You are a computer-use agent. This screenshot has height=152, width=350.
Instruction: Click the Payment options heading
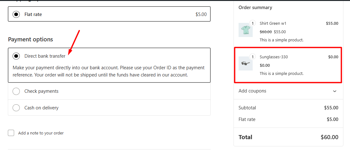tap(30, 39)
